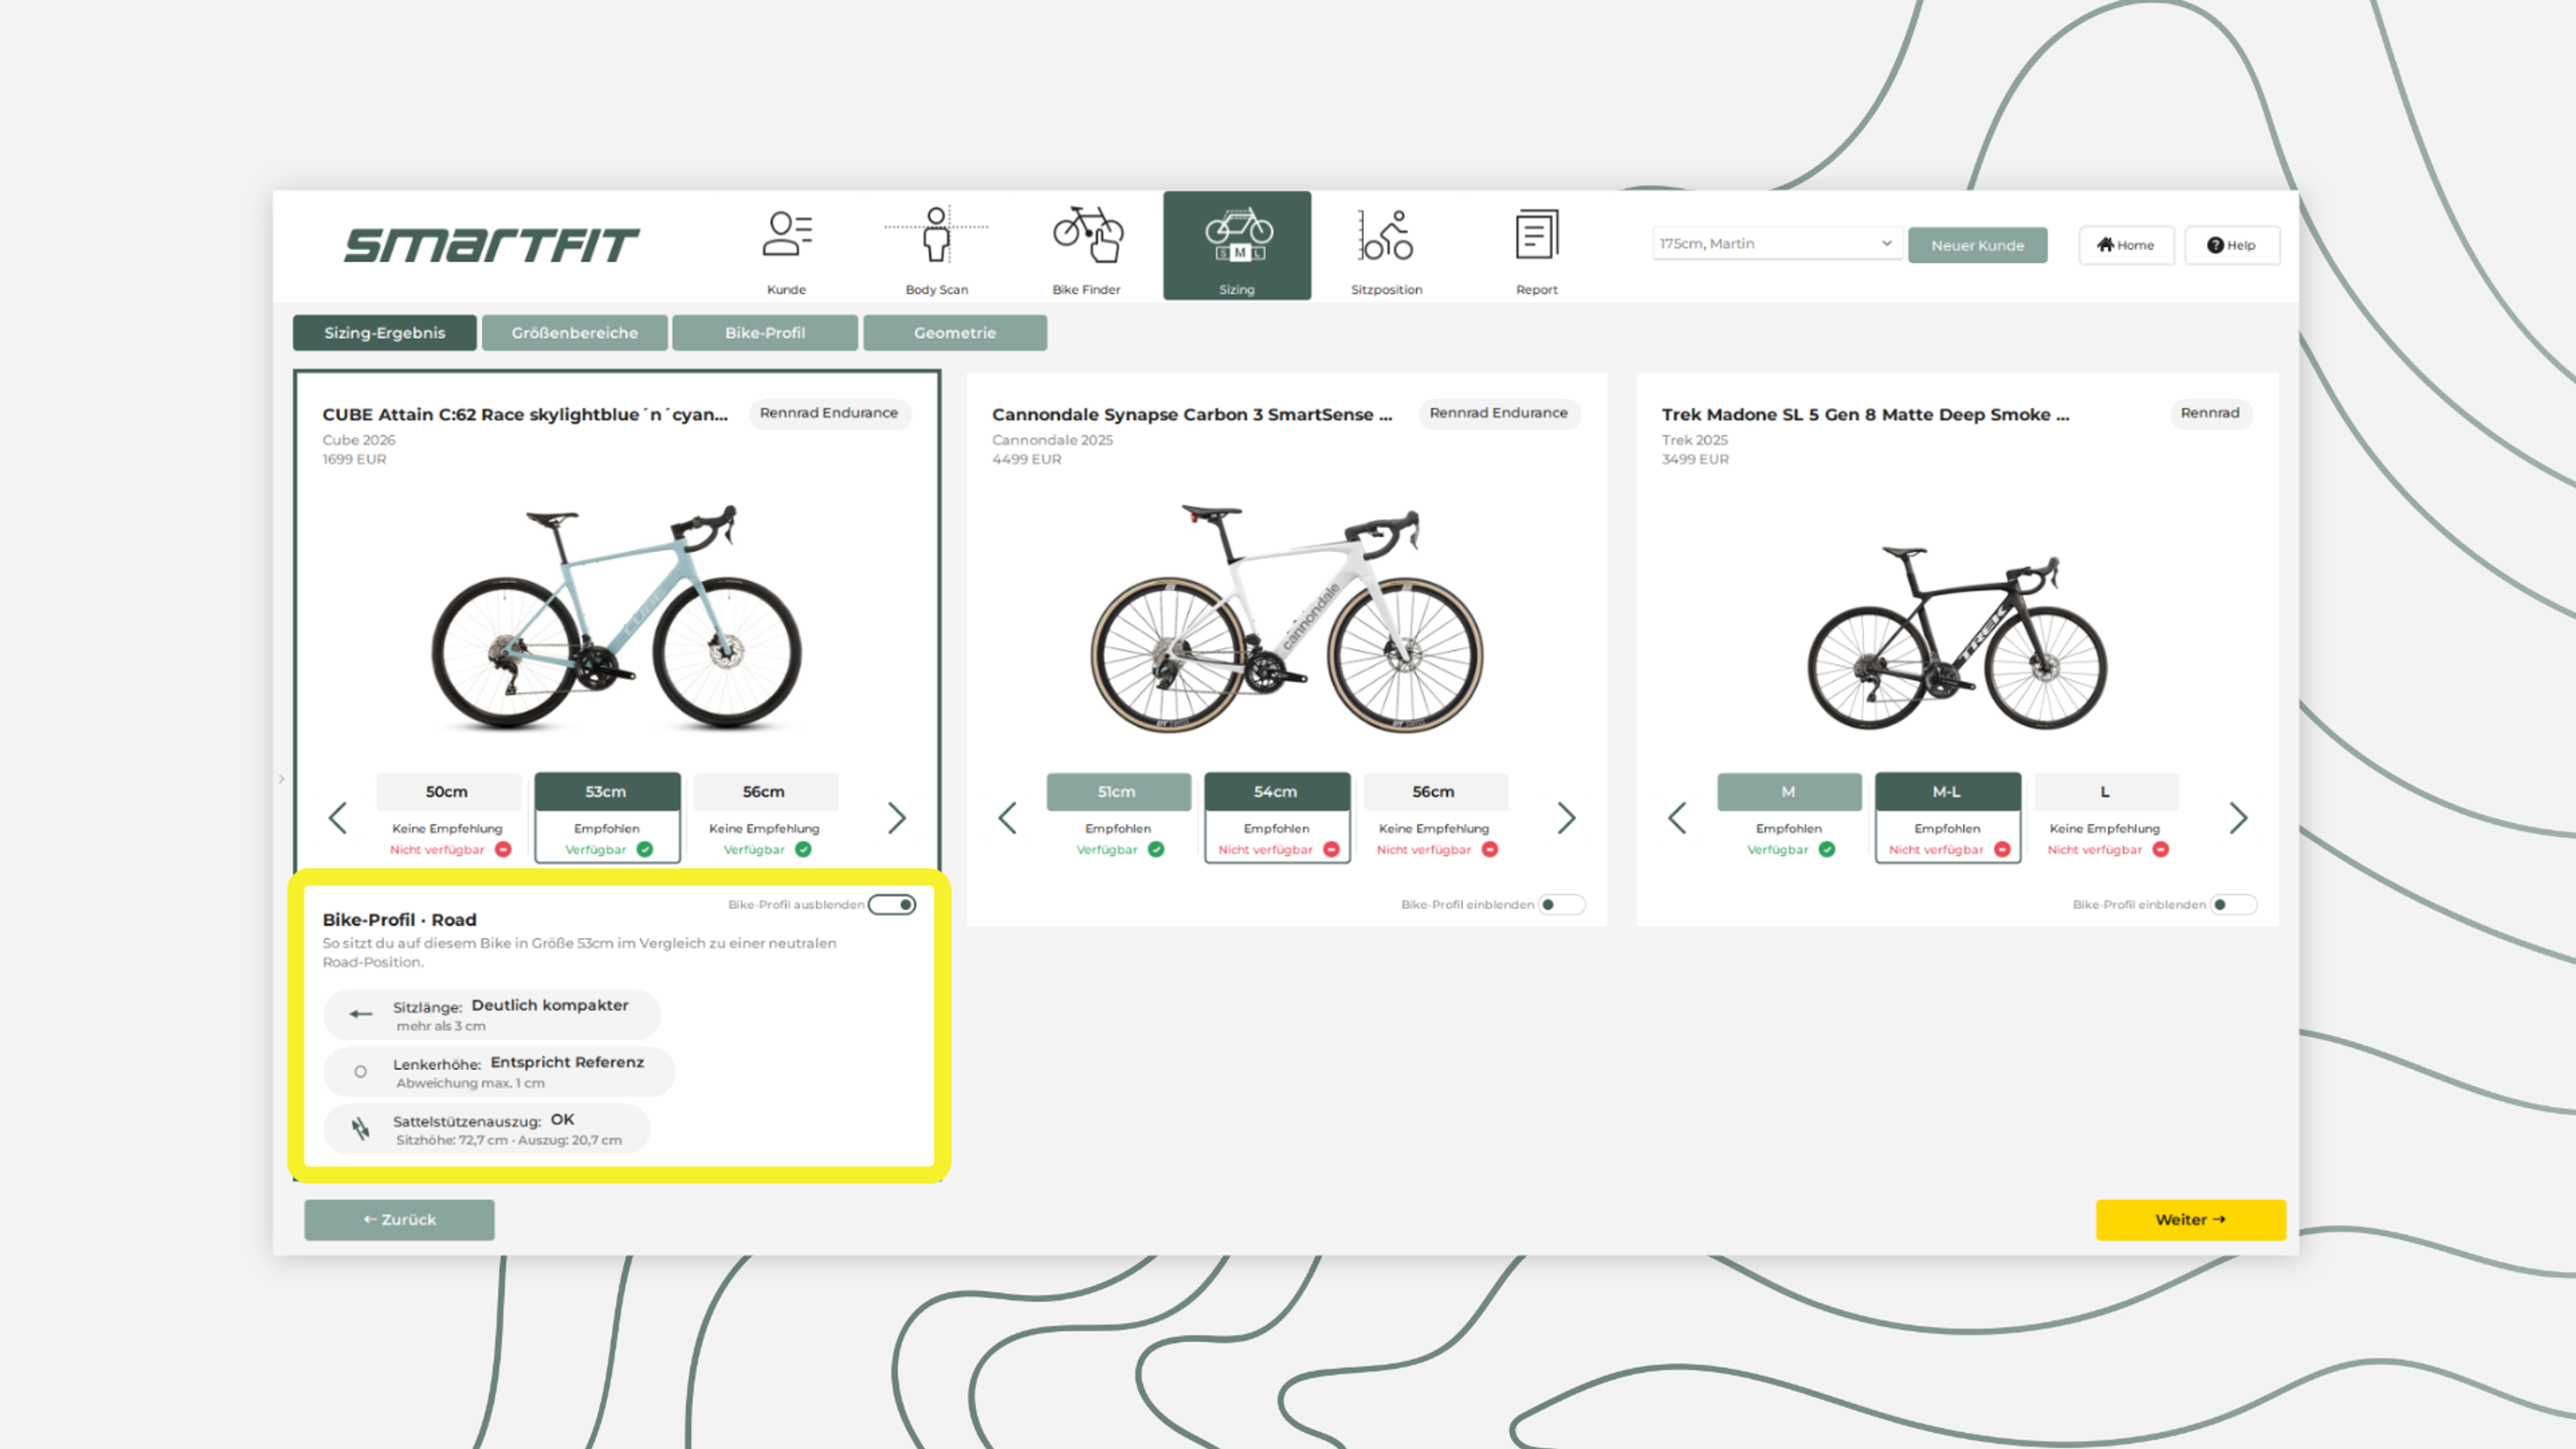This screenshot has width=2576, height=1449.
Task: Click the Neuer Kunde button
Action: (x=1977, y=245)
